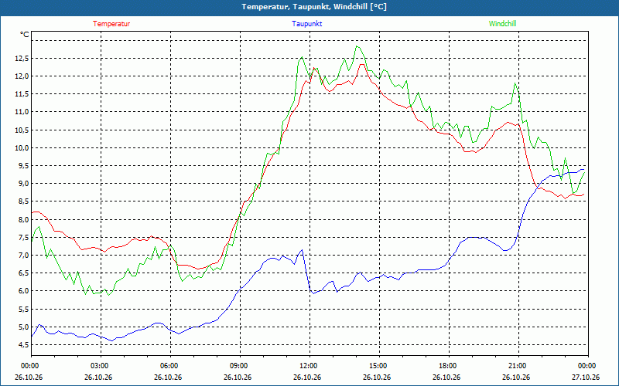Click the 10,0 y-axis value

(22, 147)
